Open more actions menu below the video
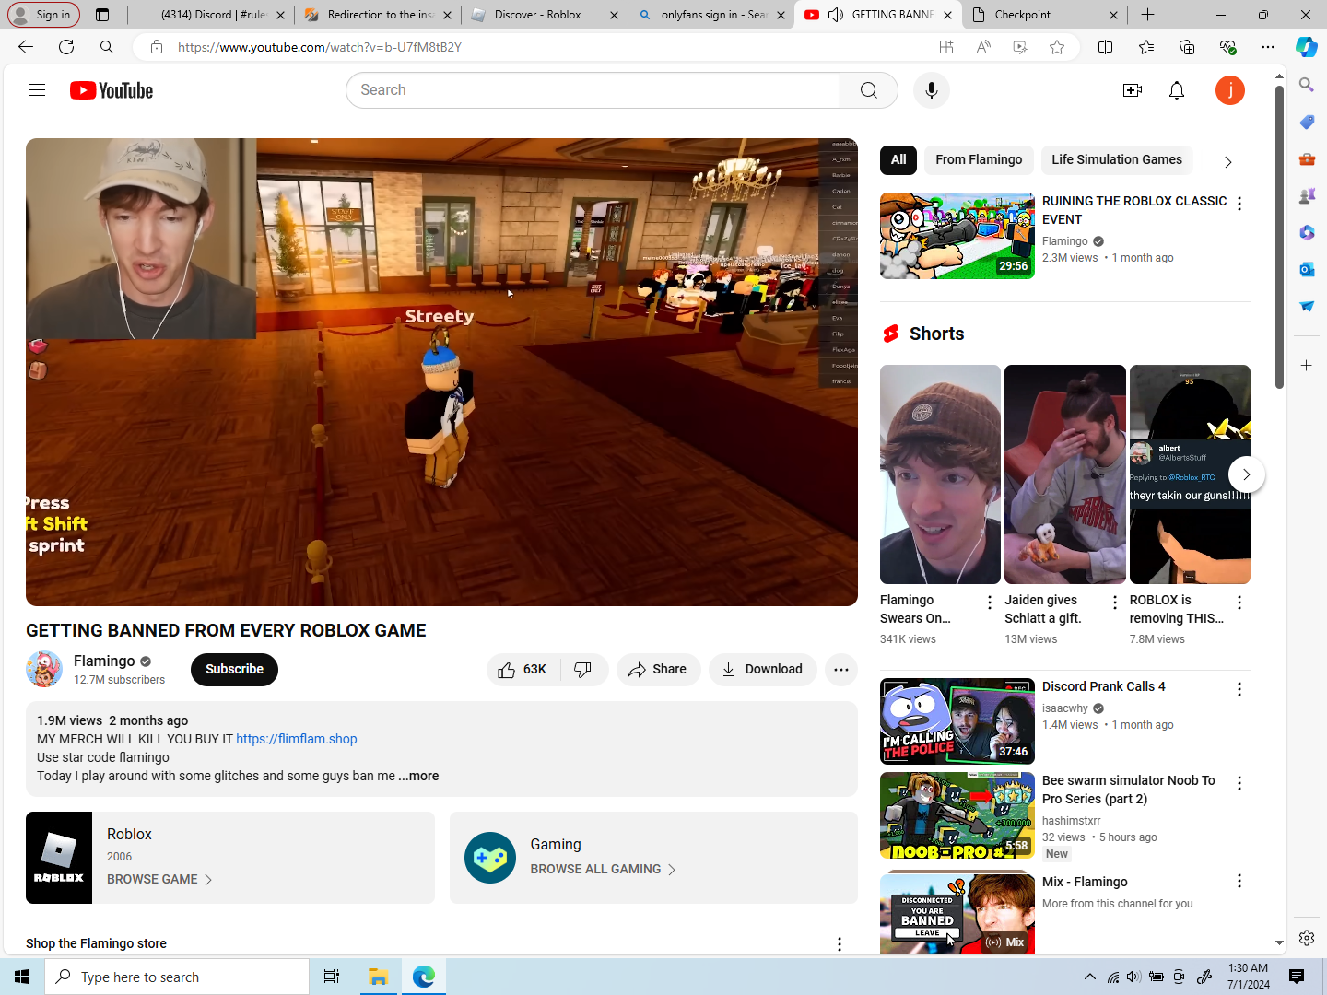 (841, 670)
